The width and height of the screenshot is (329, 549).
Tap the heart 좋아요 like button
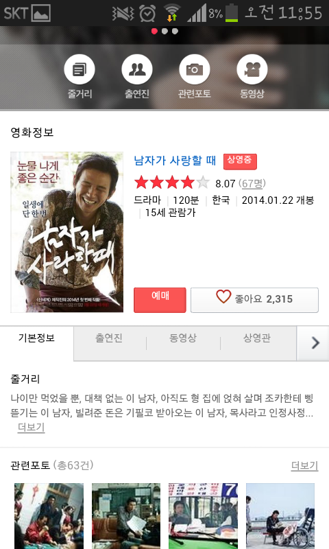[x=254, y=300]
